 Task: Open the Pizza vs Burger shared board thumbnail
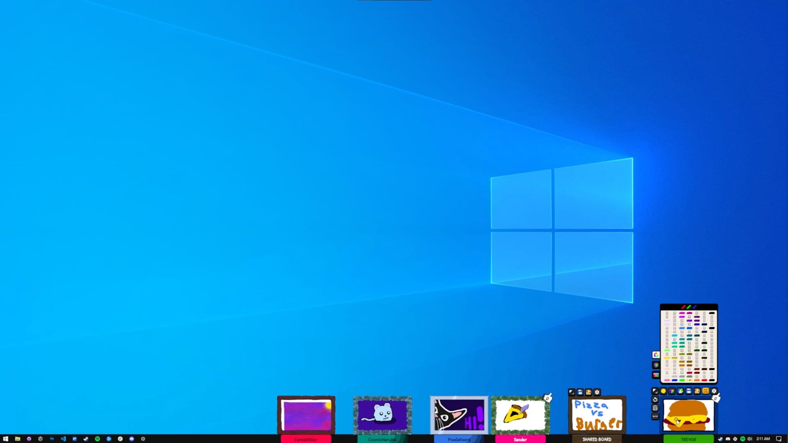[597, 415]
